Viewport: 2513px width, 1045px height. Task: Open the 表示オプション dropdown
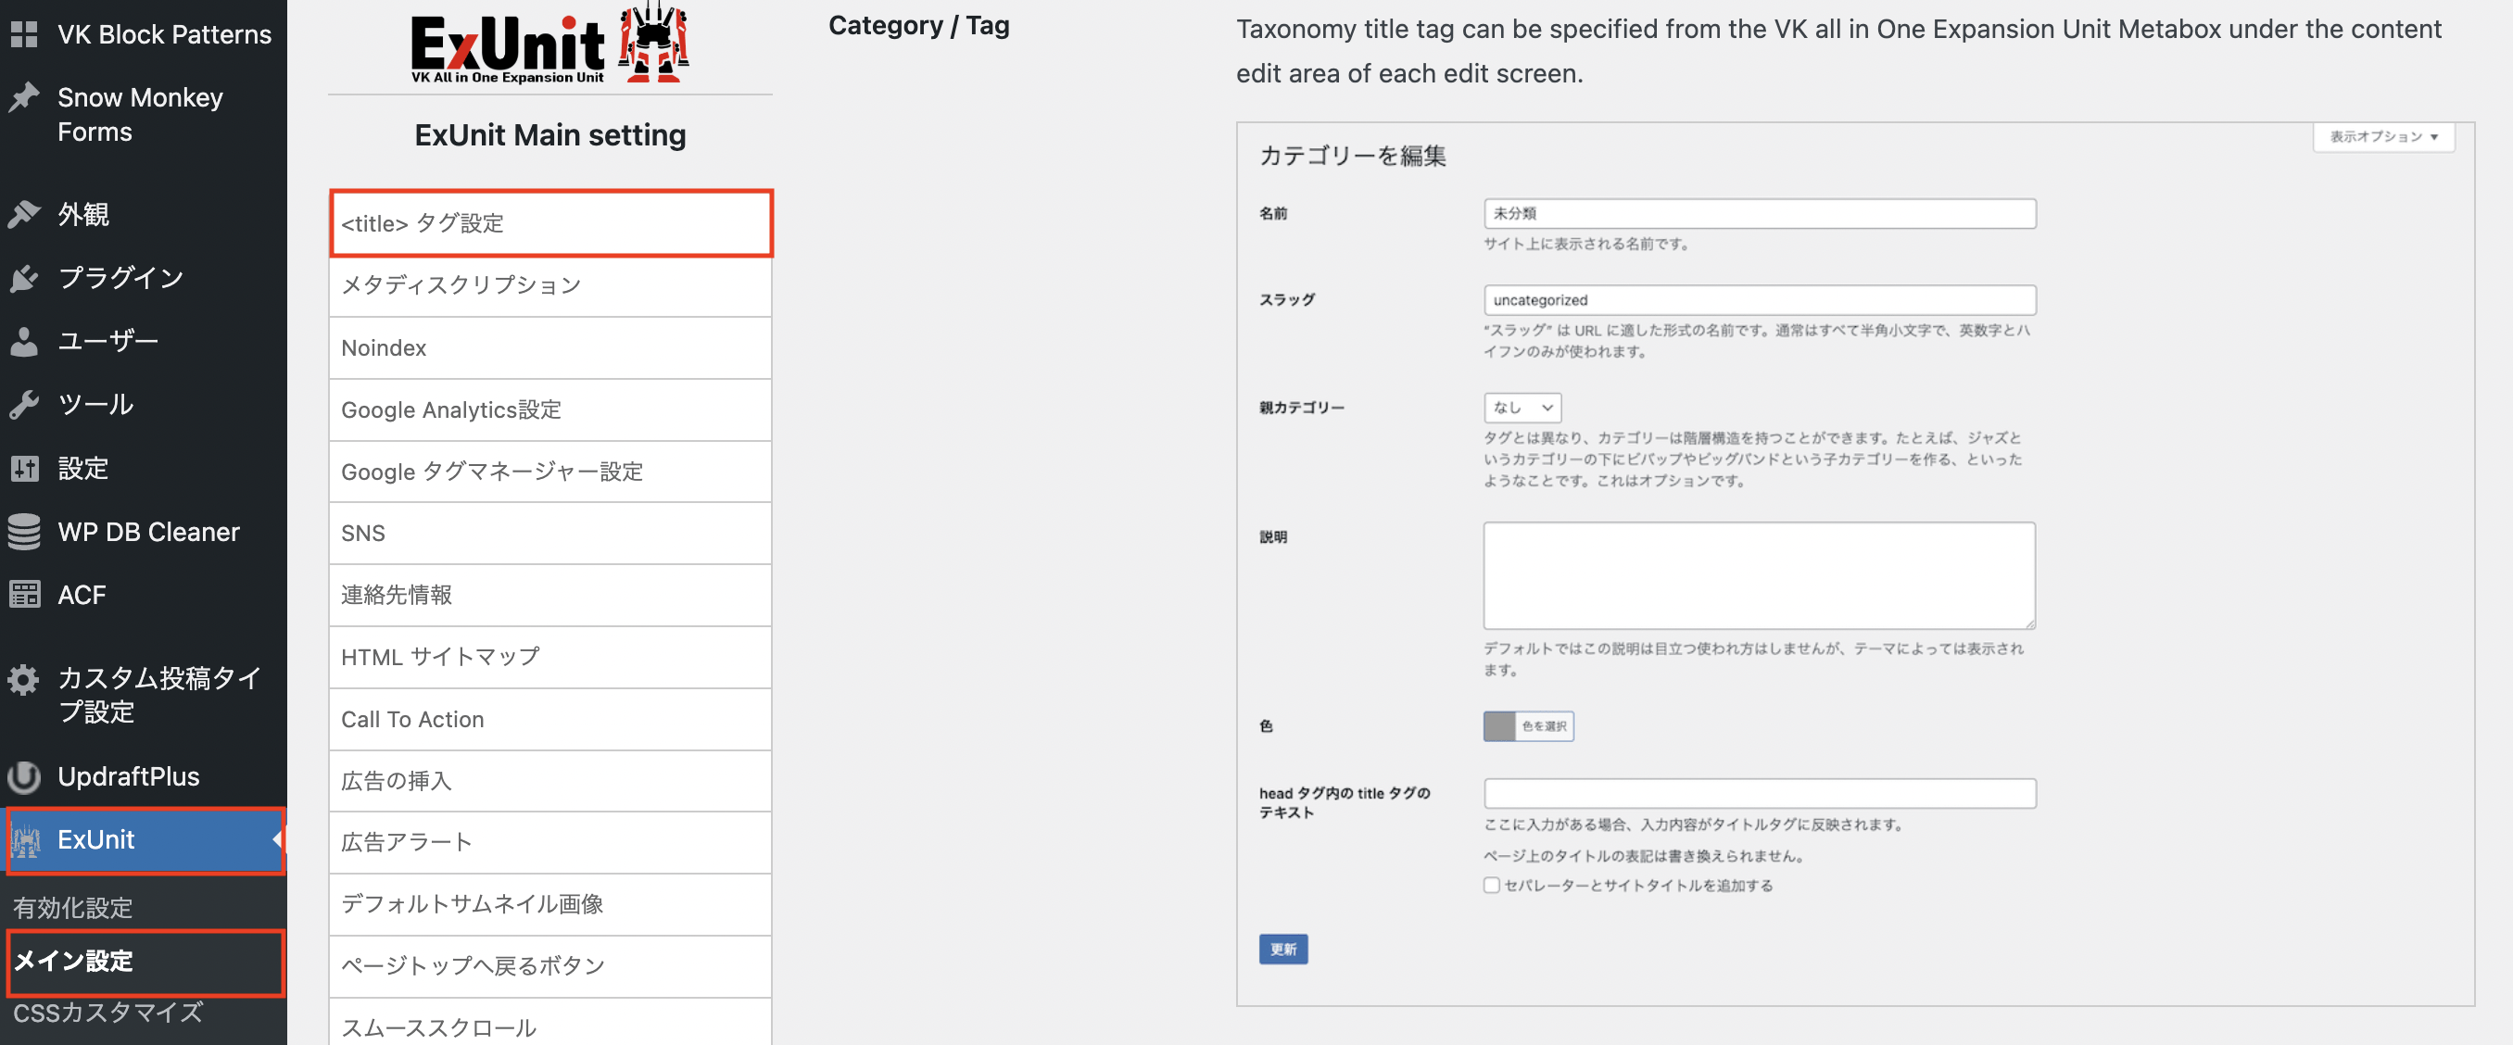2383,136
